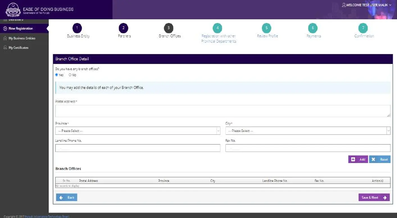Click the Landline Phone No. column header

(x=275, y=181)
